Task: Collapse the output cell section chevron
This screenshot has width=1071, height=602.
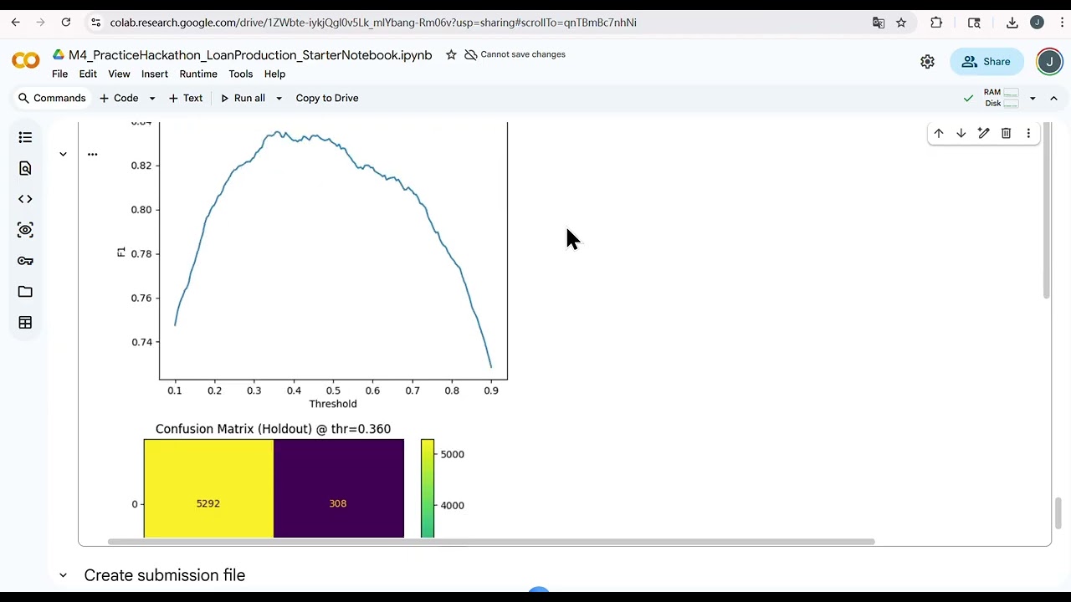Action: (x=63, y=154)
